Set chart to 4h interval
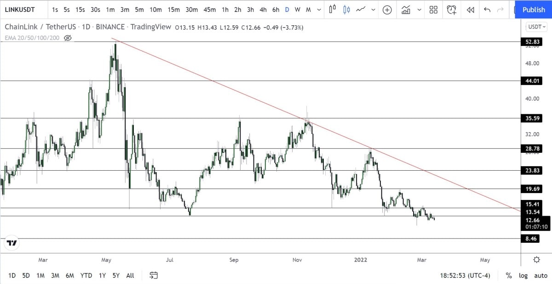552x284 pixels. pyautogui.click(x=263, y=10)
